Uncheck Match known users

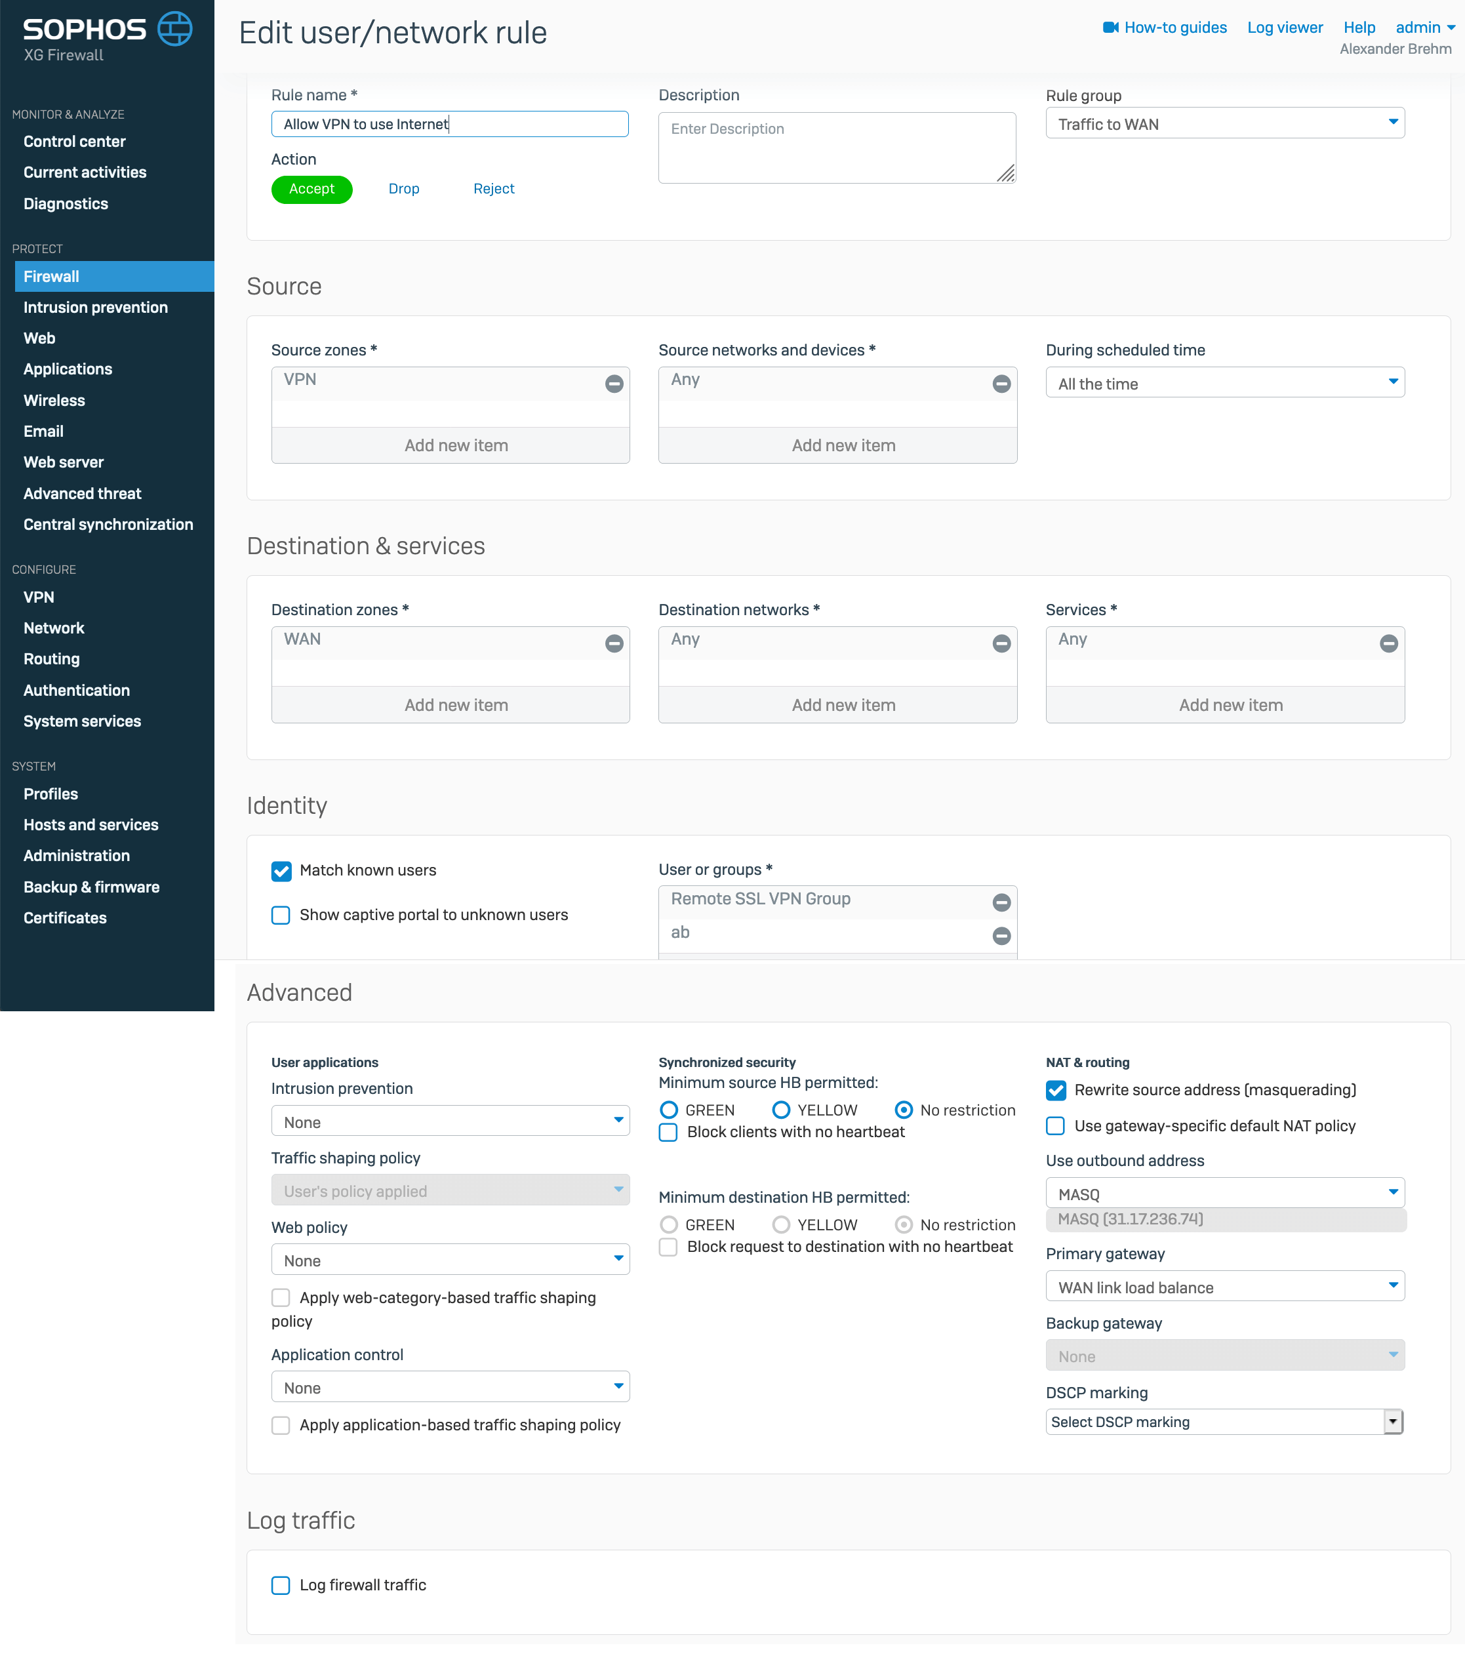(x=281, y=872)
